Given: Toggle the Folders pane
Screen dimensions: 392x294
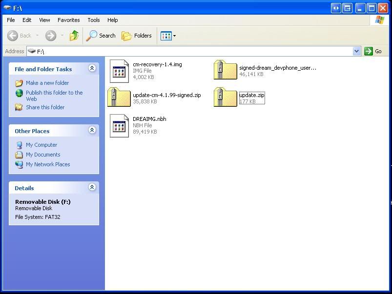Looking at the screenshot, I should tap(137, 36).
